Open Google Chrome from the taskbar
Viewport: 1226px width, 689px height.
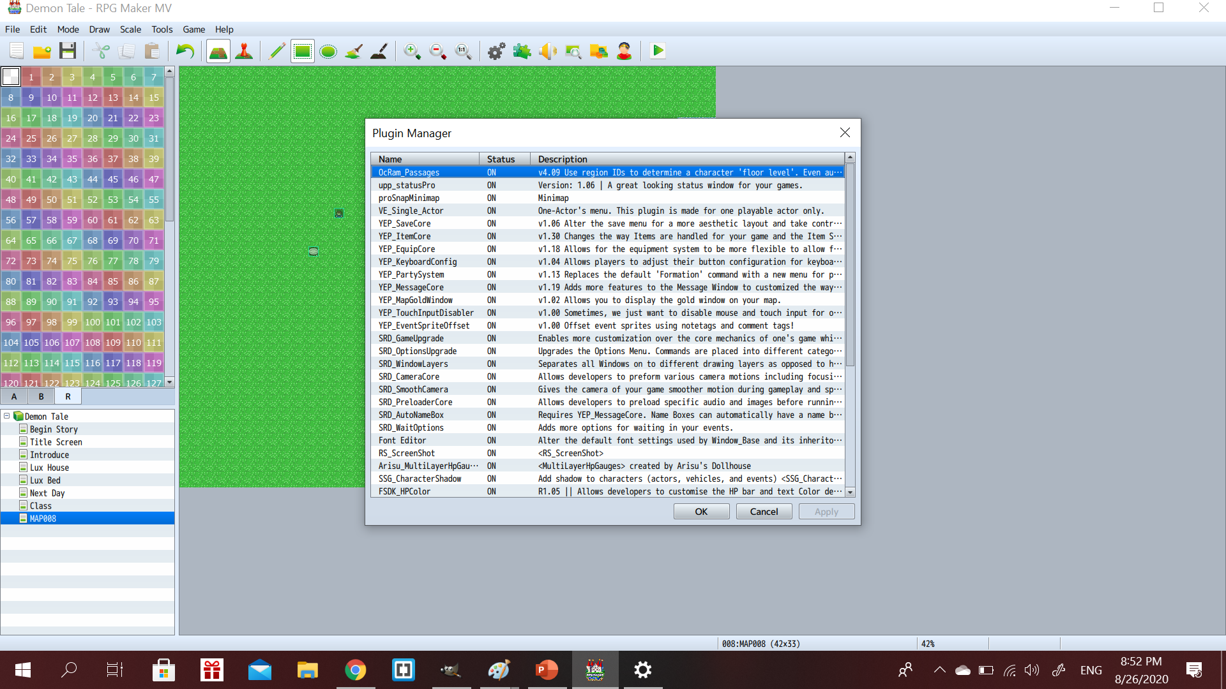356,670
